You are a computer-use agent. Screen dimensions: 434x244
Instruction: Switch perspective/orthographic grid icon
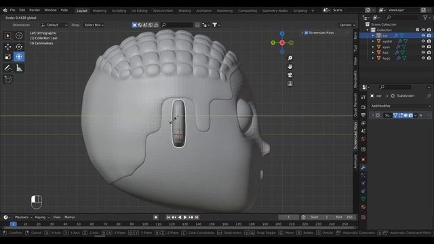290,84
